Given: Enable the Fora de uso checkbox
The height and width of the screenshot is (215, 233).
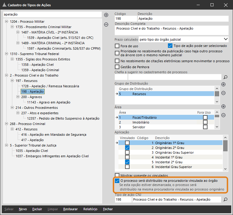Looking at the screenshot, I should pos(117,46).
